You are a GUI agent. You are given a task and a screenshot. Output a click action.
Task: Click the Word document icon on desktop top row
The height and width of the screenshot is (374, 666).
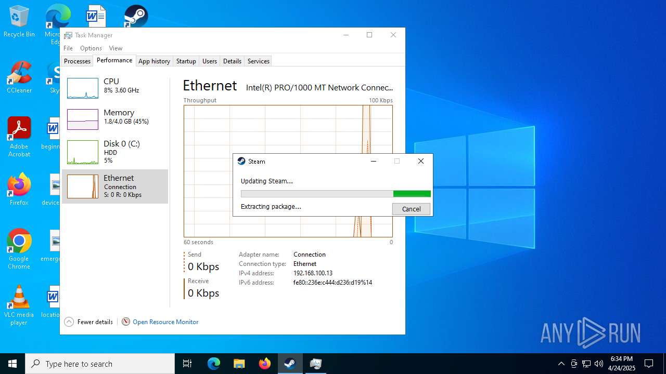(96, 16)
